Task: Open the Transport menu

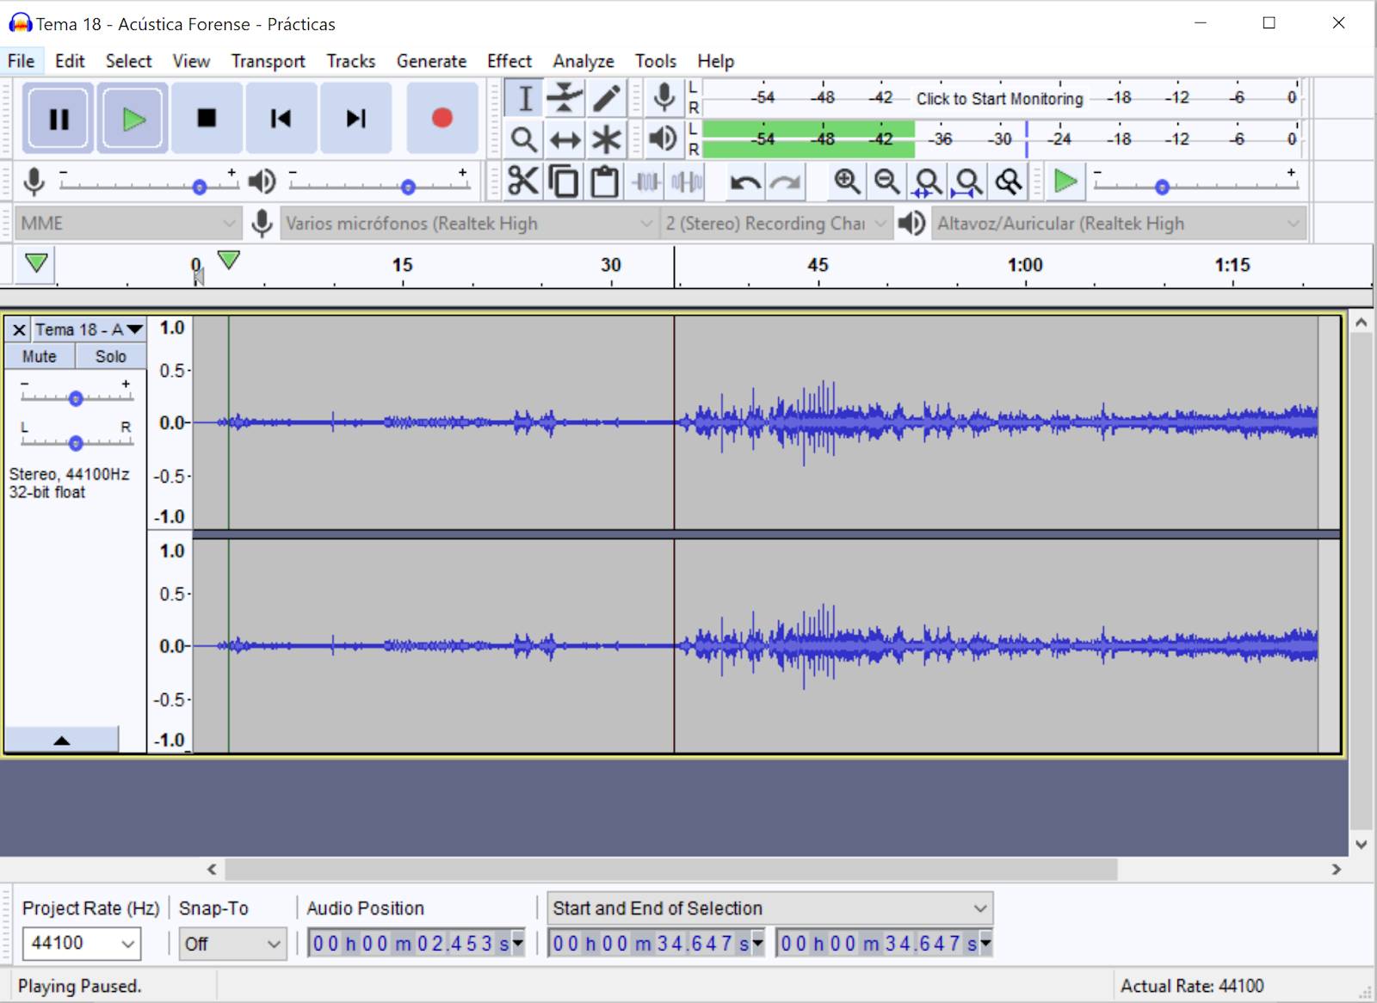Action: [x=268, y=61]
